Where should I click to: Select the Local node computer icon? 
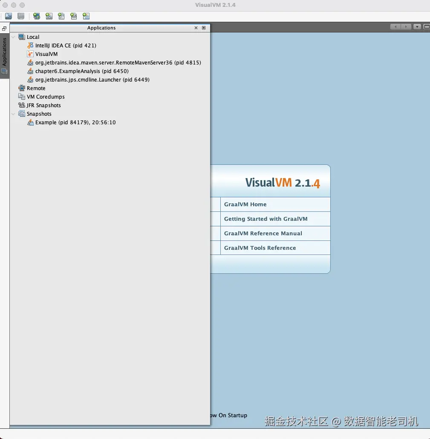coord(21,37)
